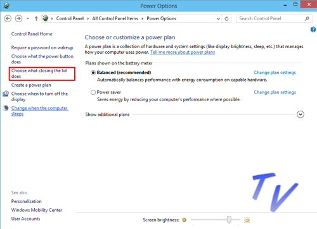
Task: Click the dim brightness icon
Action: pyautogui.click(x=184, y=220)
